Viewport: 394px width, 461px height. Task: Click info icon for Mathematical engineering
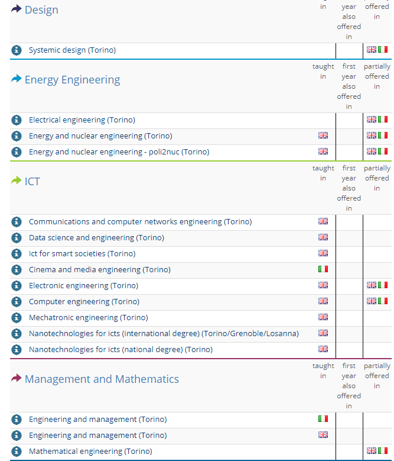click(17, 452)
